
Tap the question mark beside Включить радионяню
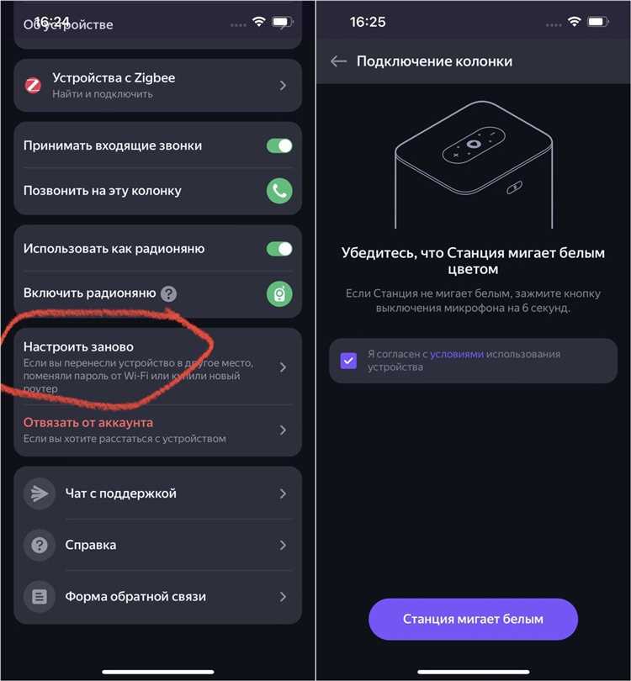pos(169,293)
